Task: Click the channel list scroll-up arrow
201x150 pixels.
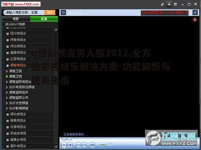Action: 56,30
